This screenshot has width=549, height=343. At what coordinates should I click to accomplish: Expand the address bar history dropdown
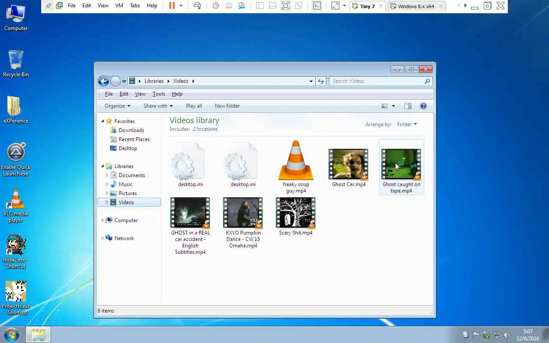coord(311,81)
